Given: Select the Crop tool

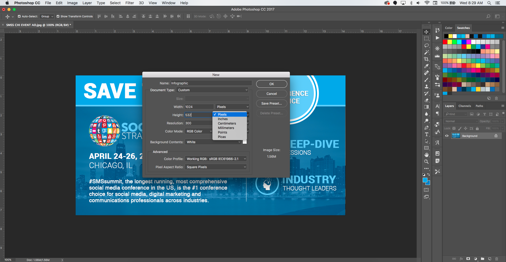Looking at the screenshot, I should 426,59.
